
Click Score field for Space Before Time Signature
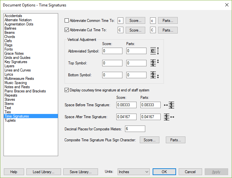point(126,105)
